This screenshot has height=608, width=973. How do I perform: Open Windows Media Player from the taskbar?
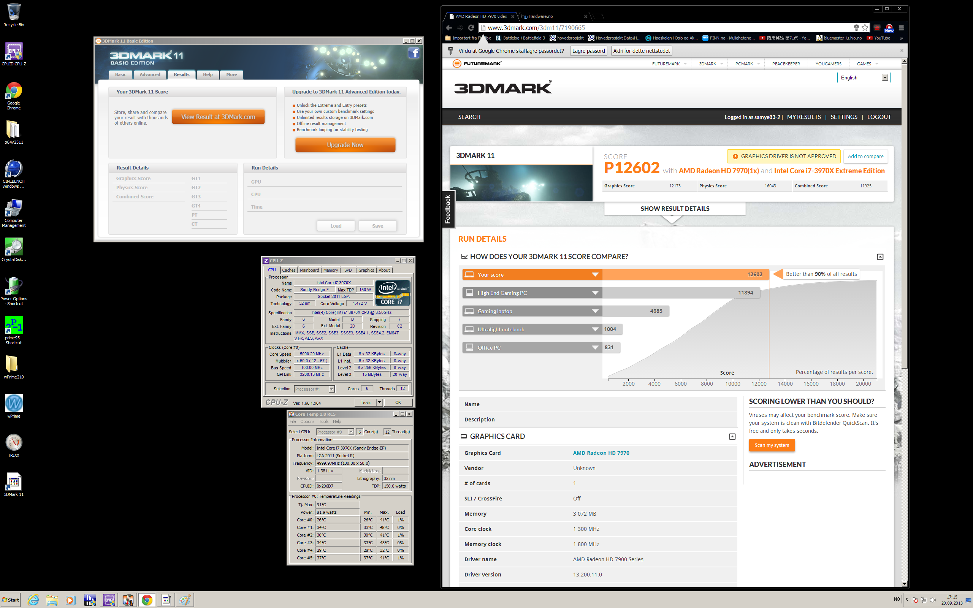tap(70, 600)
